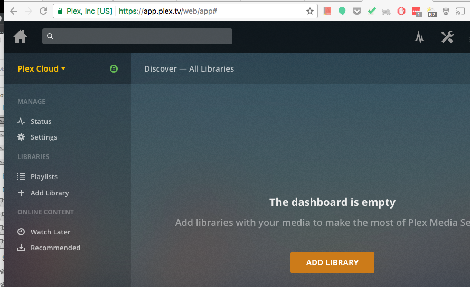
Task: Click the Watch Later clock icon
Action: pos(21,232)
